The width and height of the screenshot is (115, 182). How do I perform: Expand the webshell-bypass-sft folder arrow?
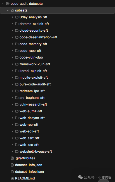click(x=12, y=151)
